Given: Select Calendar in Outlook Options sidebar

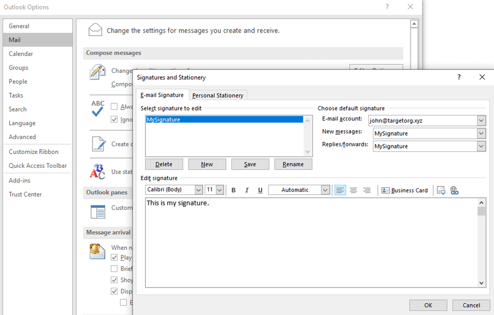Looking at the screenshot, I should [x=21, y=54].
